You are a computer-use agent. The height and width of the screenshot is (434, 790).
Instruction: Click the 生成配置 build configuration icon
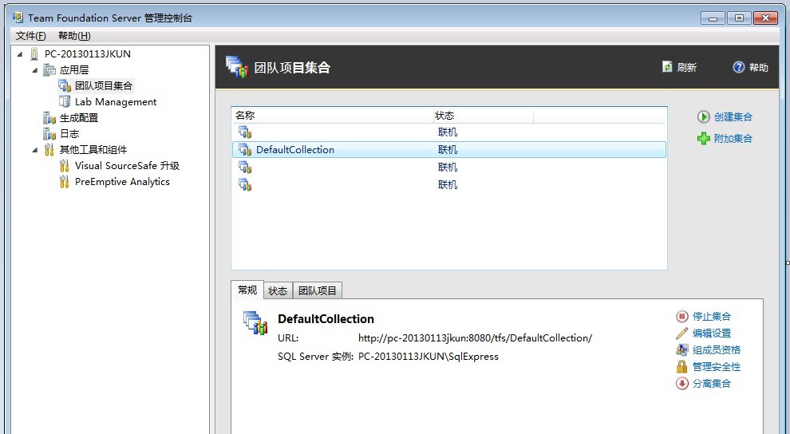point(49,118)
